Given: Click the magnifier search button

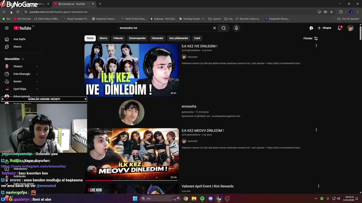Looking at the screenshot, I should (224, 28).
